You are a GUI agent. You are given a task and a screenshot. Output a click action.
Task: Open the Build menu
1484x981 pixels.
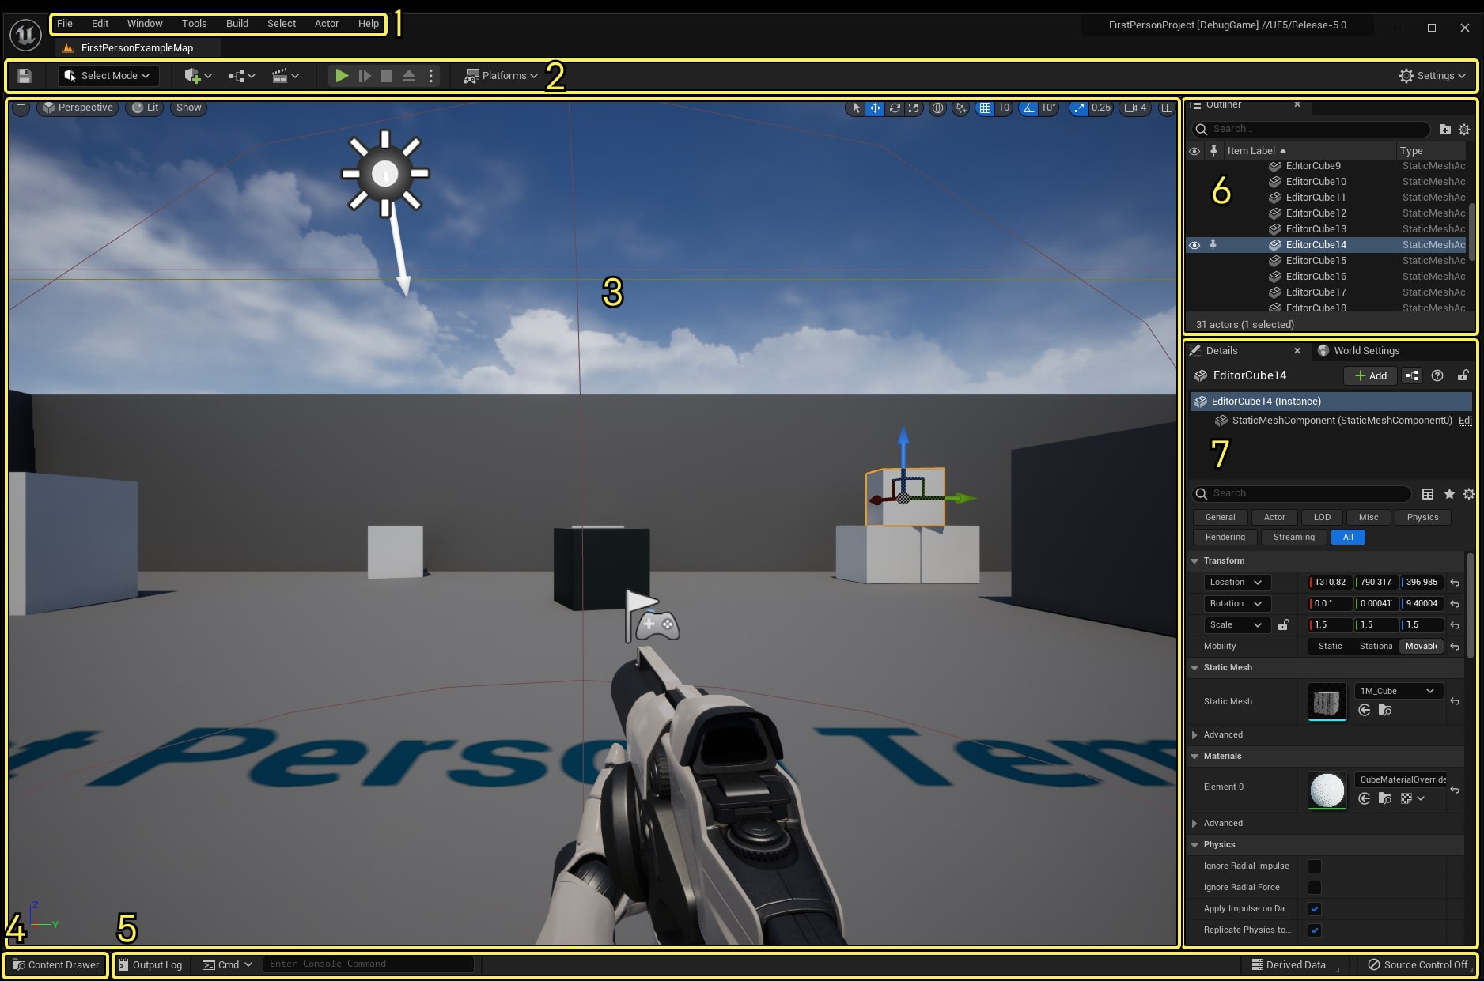236,23
